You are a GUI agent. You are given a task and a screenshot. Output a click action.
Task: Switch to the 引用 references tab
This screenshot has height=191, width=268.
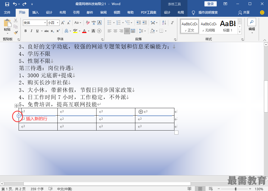tap(76, 12)
